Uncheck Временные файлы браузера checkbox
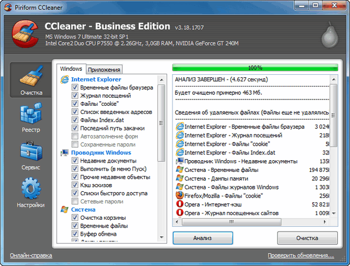The height and width of the screenshot is (266, 350). 75,87
